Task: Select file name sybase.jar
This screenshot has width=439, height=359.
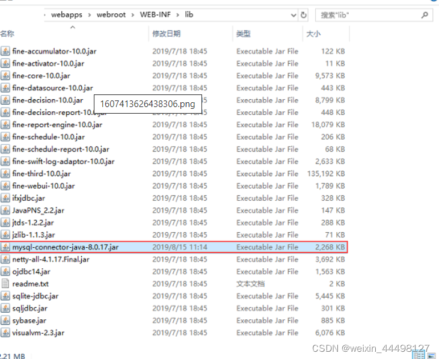Action: (x=29, y=321)
